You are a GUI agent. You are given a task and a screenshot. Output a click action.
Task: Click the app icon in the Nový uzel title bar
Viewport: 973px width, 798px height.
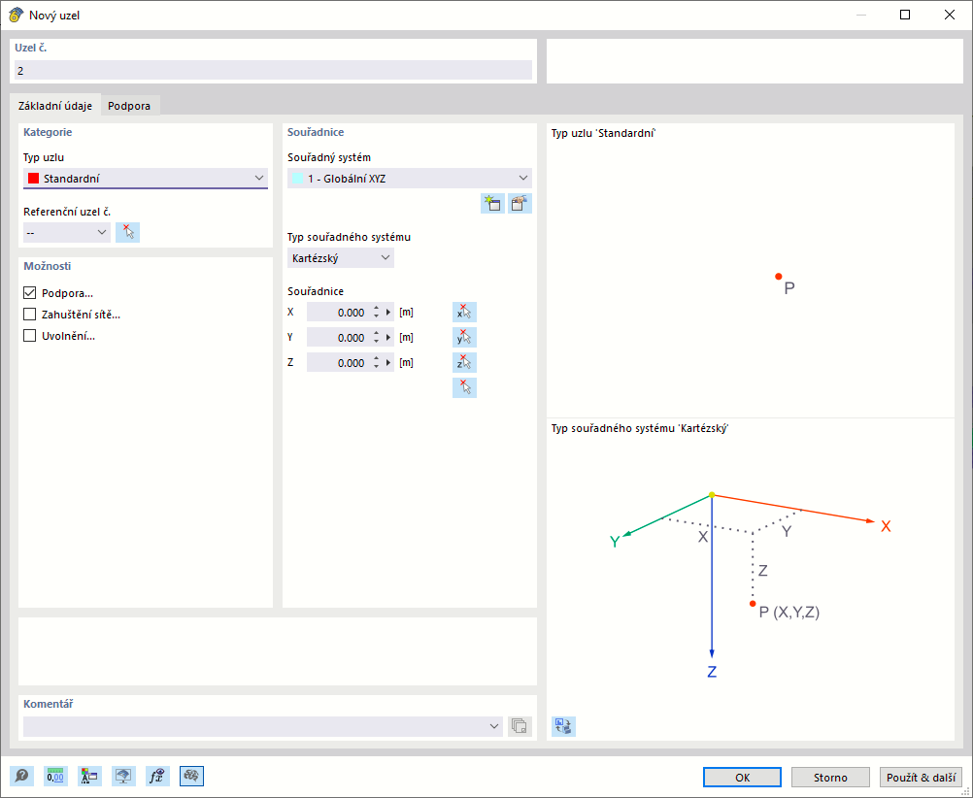(16, 15)
